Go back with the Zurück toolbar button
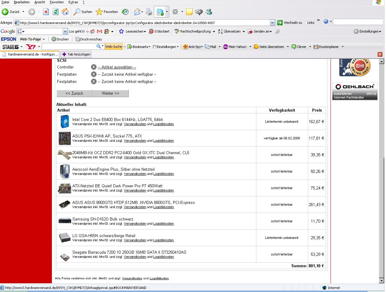The height and width of the screenshot is (292, 386). click(11, 12)
